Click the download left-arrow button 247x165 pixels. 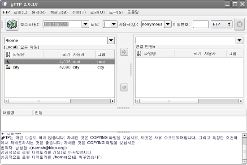124,87
